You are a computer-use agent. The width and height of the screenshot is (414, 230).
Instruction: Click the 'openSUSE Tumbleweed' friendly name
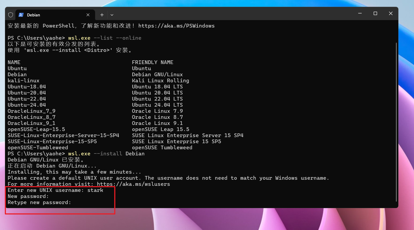point(162,147)
